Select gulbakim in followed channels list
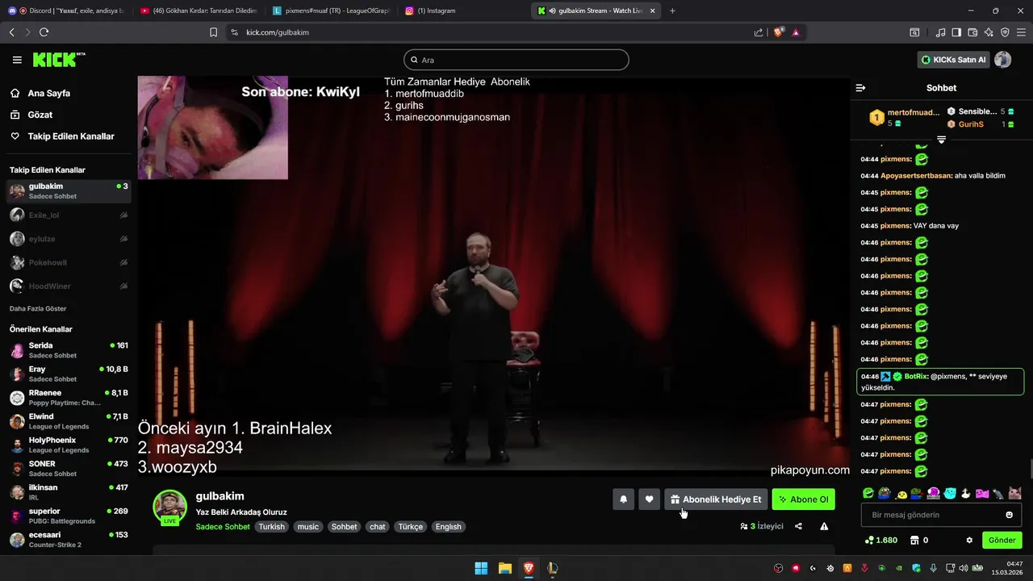Screen dimensions: 1033x581 (x=69, y=191)
